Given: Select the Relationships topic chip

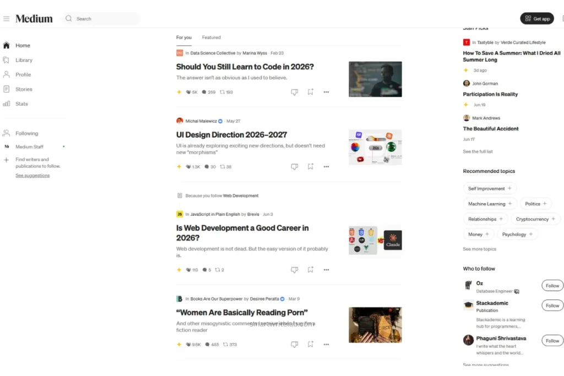Looking at the screenshot, I should [x=485, y=219].
